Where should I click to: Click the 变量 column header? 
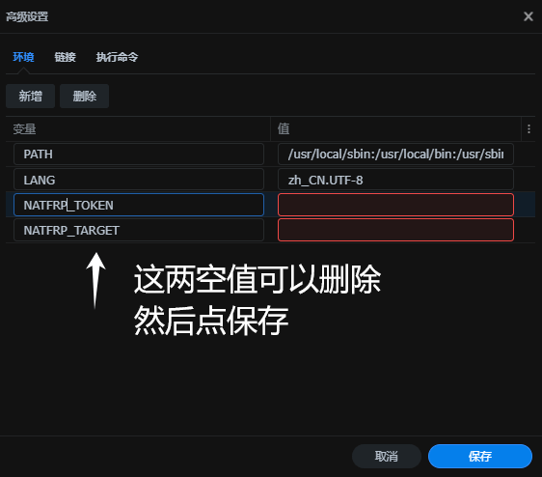24,129
